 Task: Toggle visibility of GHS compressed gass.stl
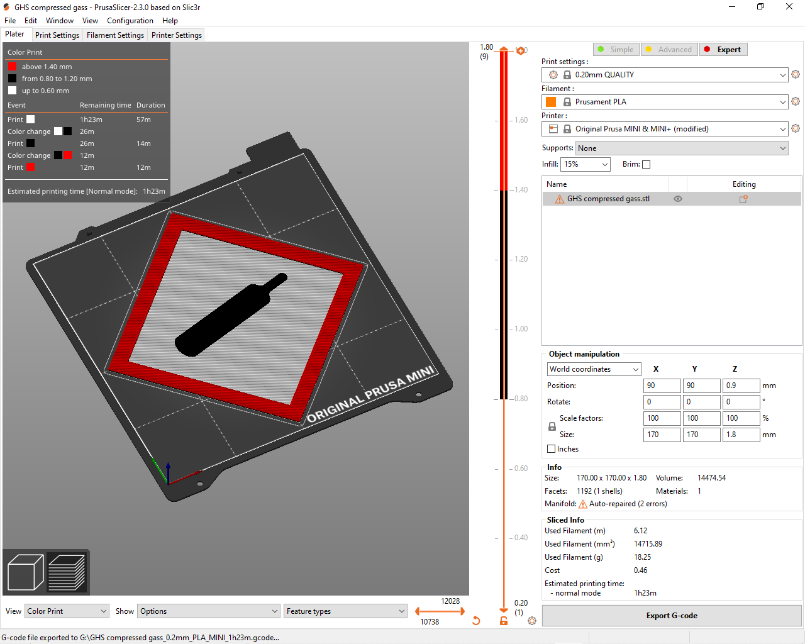coord(678,199)
